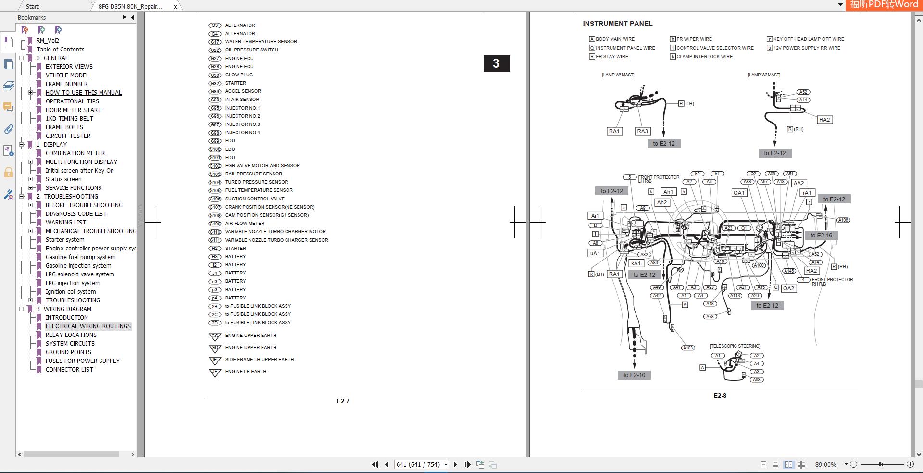Collapse the 3 WIRING DIAGRAM bookmark node
This screenshot has width=923, height=473.
point(22,309)
